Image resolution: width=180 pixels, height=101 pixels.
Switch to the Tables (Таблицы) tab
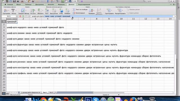28,4
